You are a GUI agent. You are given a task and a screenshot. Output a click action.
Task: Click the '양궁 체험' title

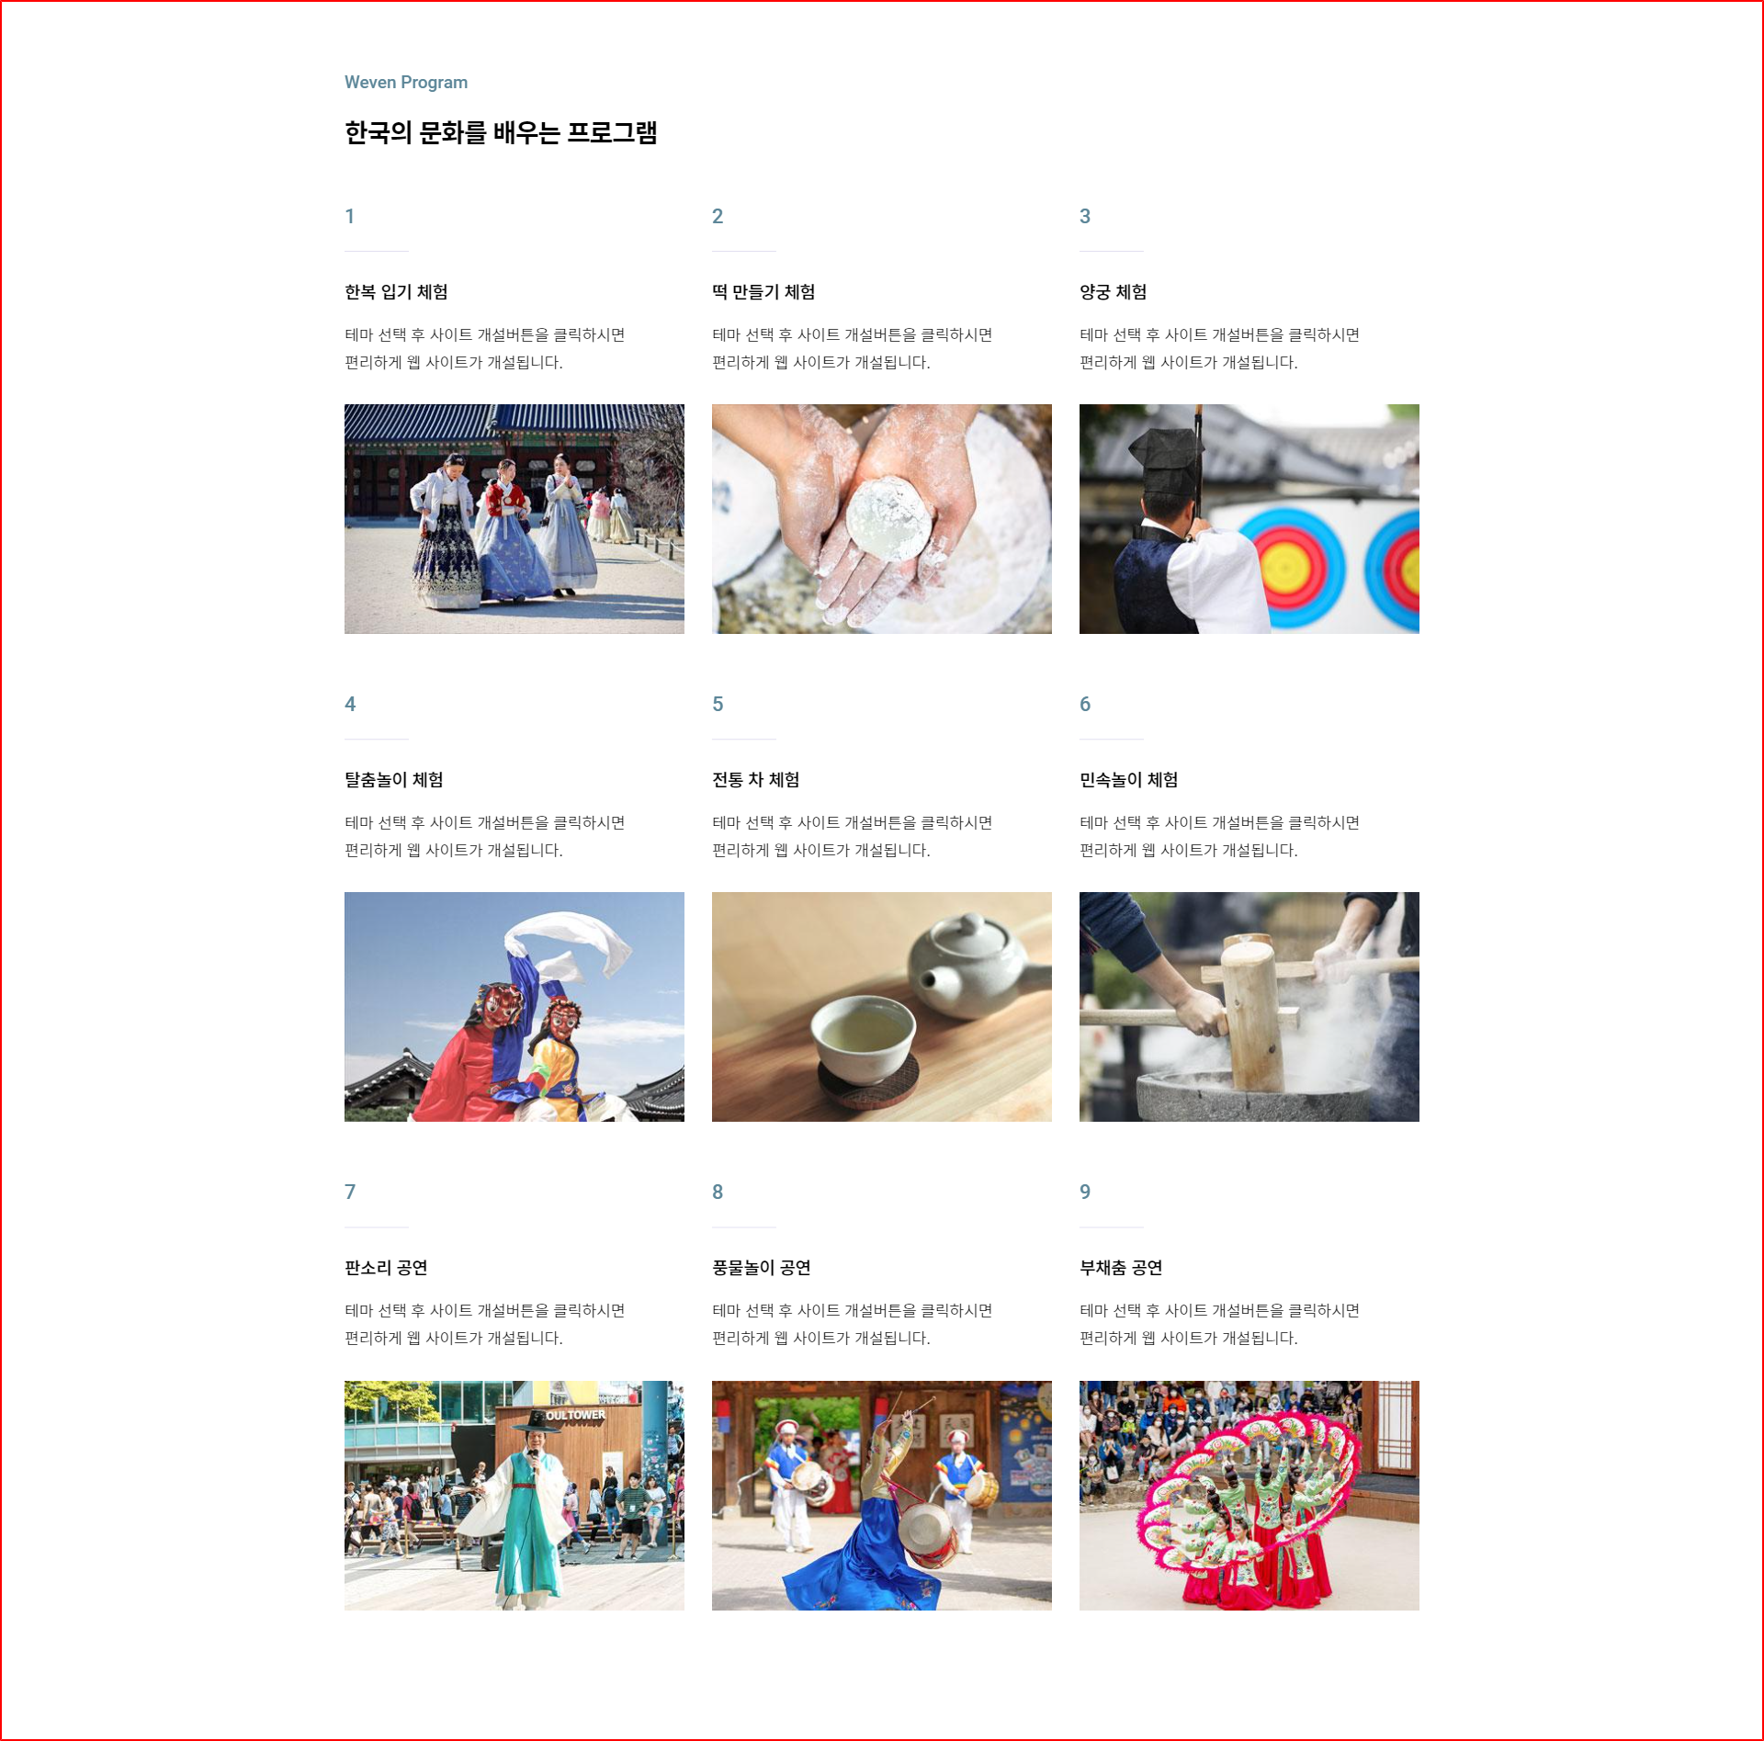tap(1113, 292)
